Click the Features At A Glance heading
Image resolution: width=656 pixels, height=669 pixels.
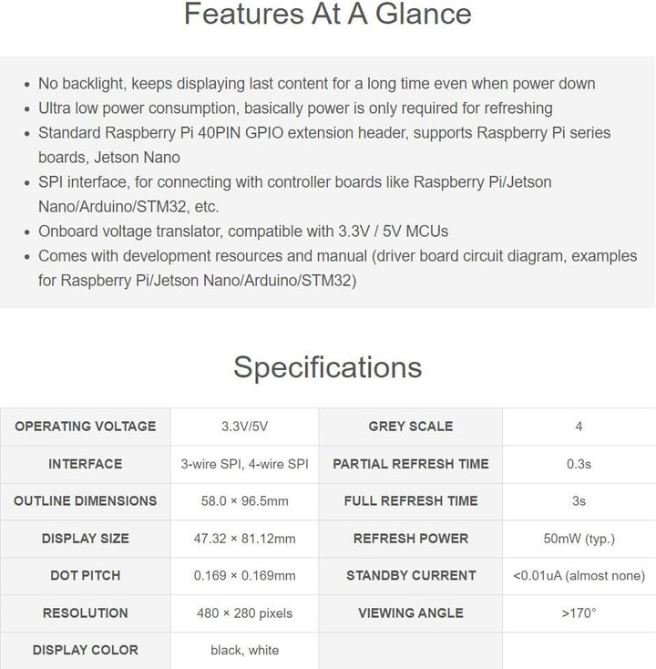pyautogui.click(x=328, y=14)
